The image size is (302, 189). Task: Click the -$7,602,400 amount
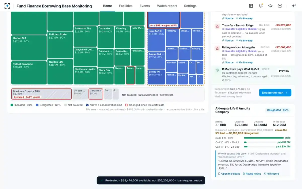click(x=283, y=47)
